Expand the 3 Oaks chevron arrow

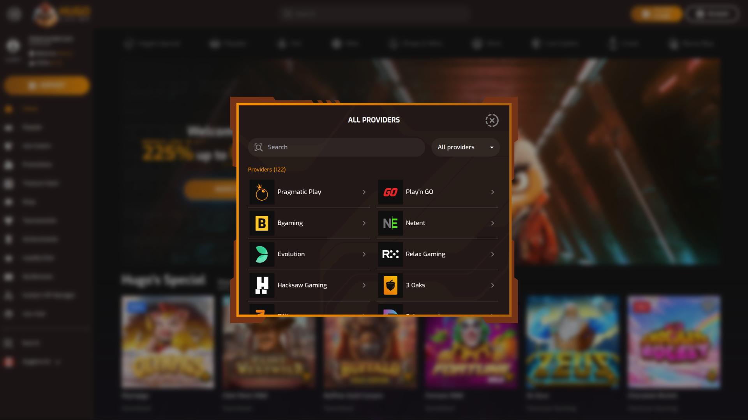tap(492, 285)
